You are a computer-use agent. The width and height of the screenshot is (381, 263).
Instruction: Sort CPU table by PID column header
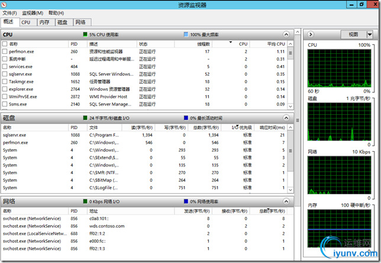pyautogui.click(x=78, y=44)
